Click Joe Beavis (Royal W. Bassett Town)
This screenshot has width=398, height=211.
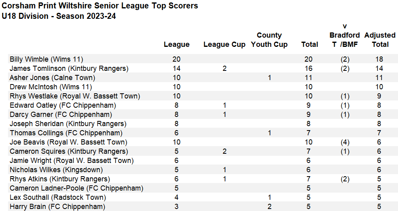tap(68, 142)
